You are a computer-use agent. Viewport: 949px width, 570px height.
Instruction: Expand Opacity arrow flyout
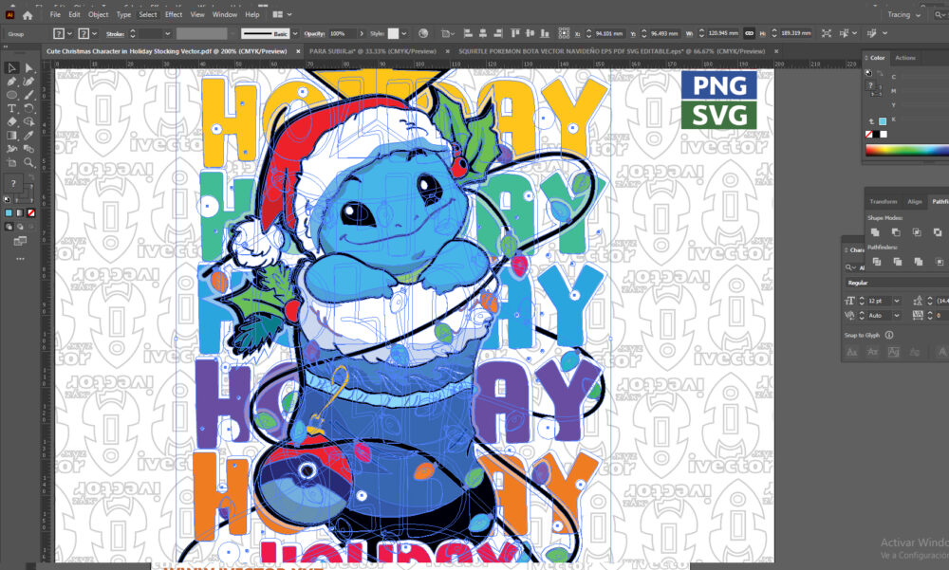(x=362, y=34)
